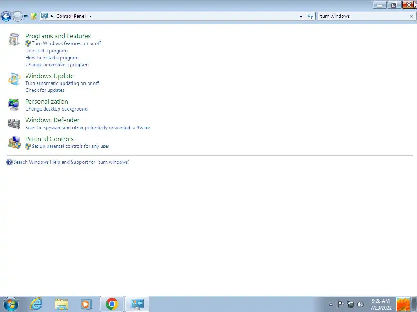417x312 pixels.
Task: Click the refresh button
Action: point(310,16)
